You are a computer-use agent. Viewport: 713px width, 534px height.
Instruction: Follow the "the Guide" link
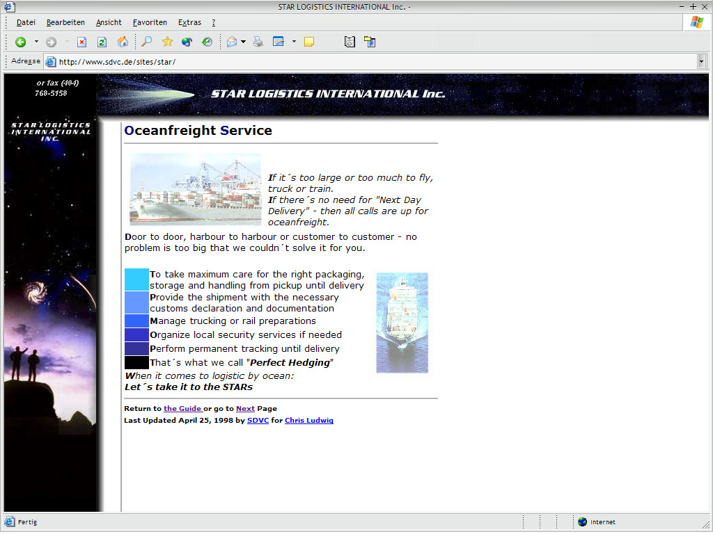click(182, 409)
